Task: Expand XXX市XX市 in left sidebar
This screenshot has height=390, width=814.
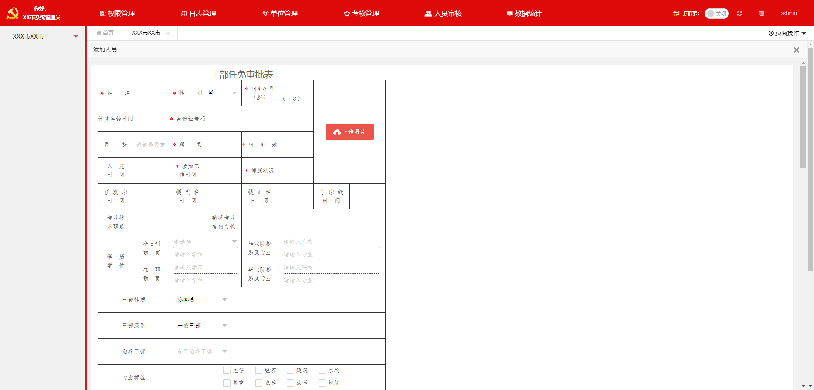Action: (76, 36)
